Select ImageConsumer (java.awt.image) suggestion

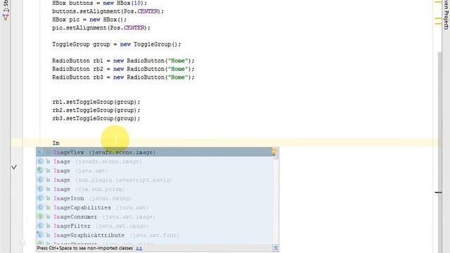click(155, 216)
